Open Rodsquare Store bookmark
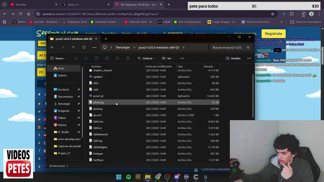324x182 pixels. click(75, 22)
